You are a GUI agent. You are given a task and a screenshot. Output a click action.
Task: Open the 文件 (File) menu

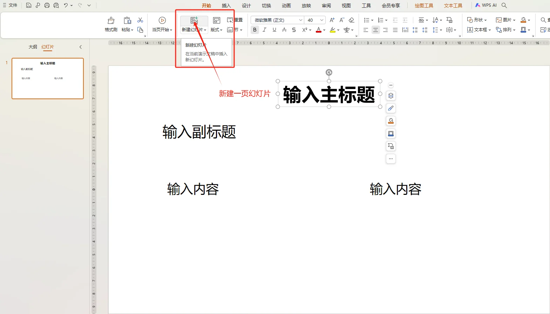[10, 5]
